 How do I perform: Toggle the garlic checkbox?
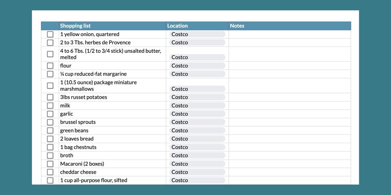point(50,114)
